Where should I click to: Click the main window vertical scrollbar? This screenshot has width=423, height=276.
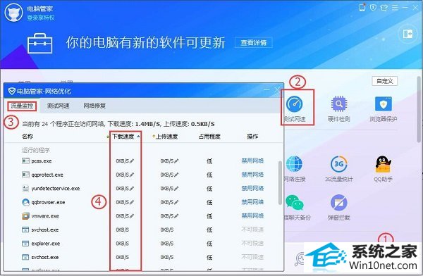[x=419, y=109]
